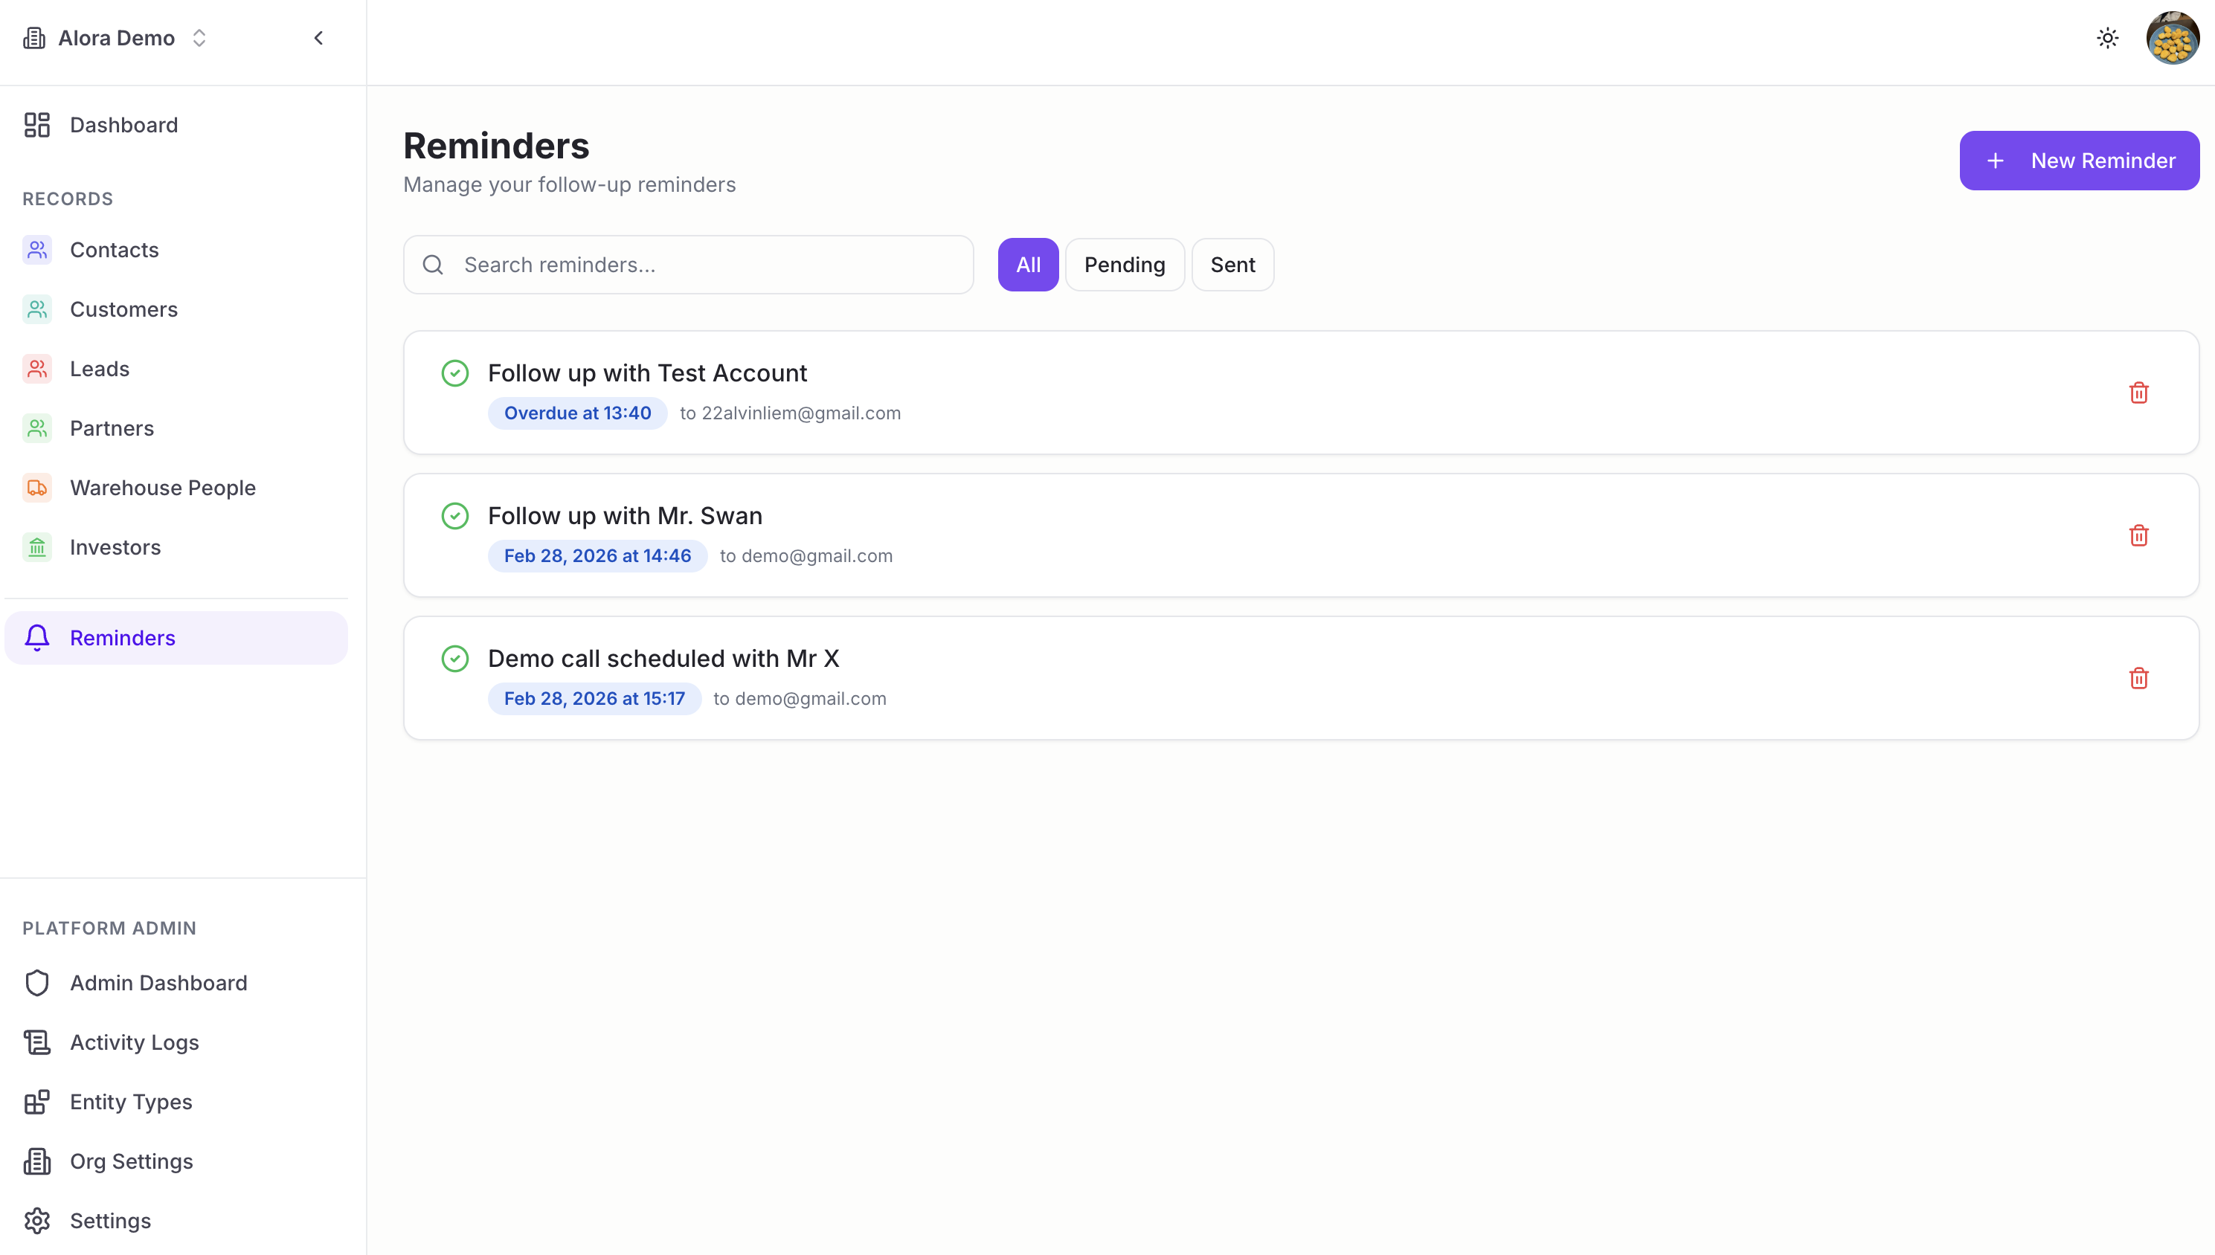This screenshot has height=1255, width=2215.
Task: Open the Warehouse People truck icon
Action: coord(37,488)
